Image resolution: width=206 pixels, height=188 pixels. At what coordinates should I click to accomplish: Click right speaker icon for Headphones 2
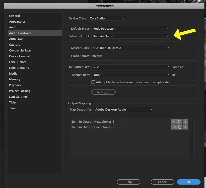(x=174, y=127)
